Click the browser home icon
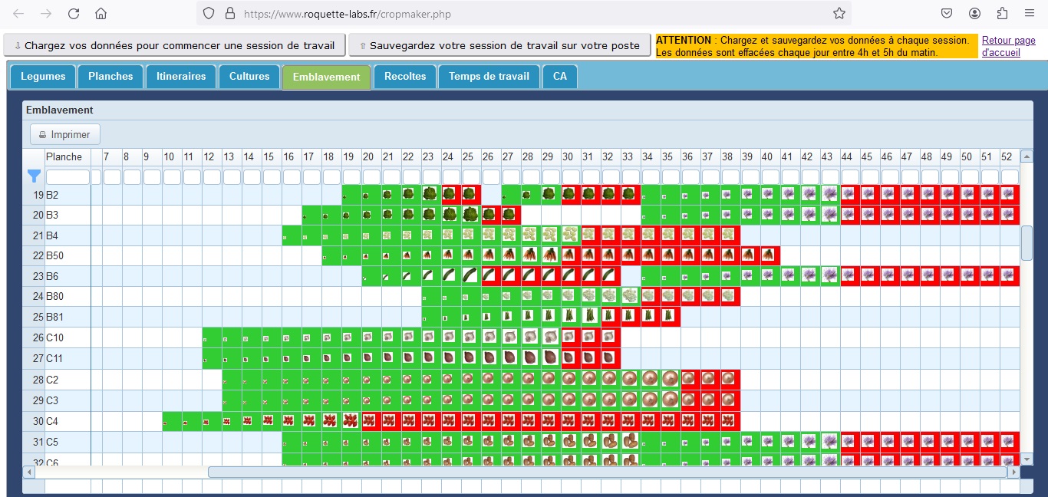 (101, 14)
